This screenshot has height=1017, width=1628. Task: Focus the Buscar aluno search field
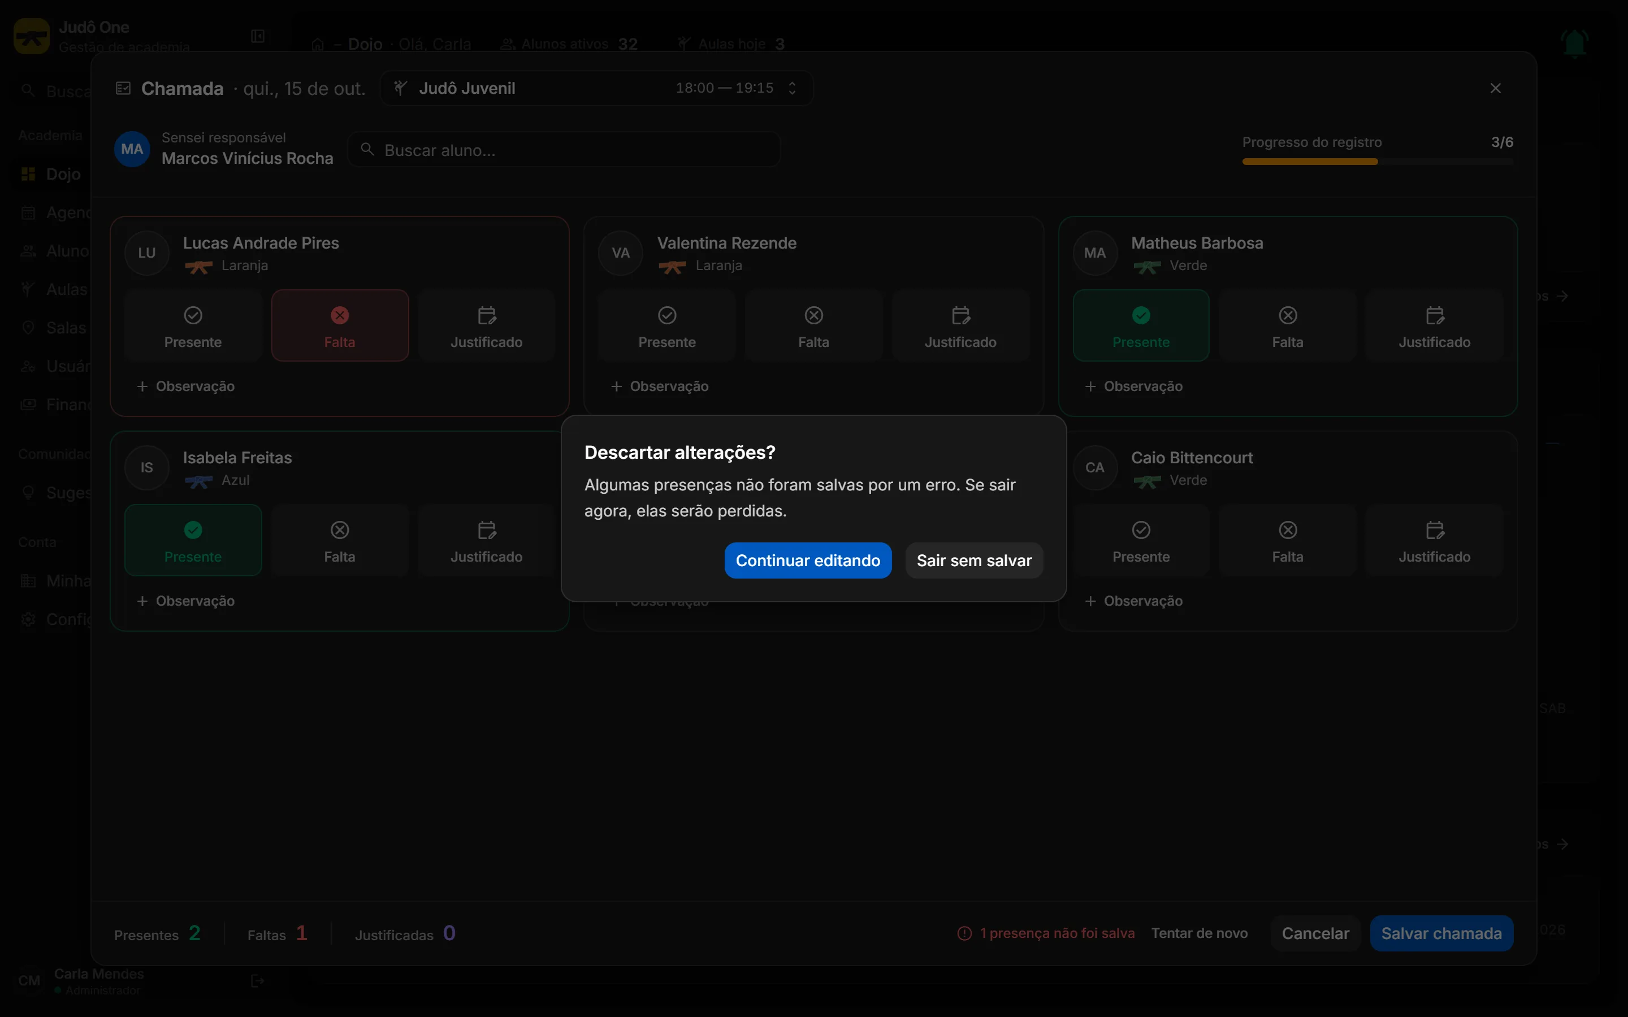coord(564,149)
